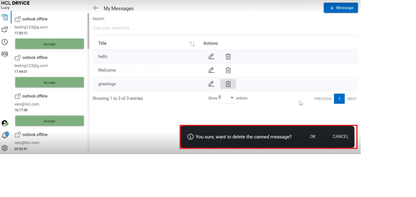Expand the Show entries dropdown
Image resolution: width=416 pixels, height=197 pixels.
[x=232, y=98]
